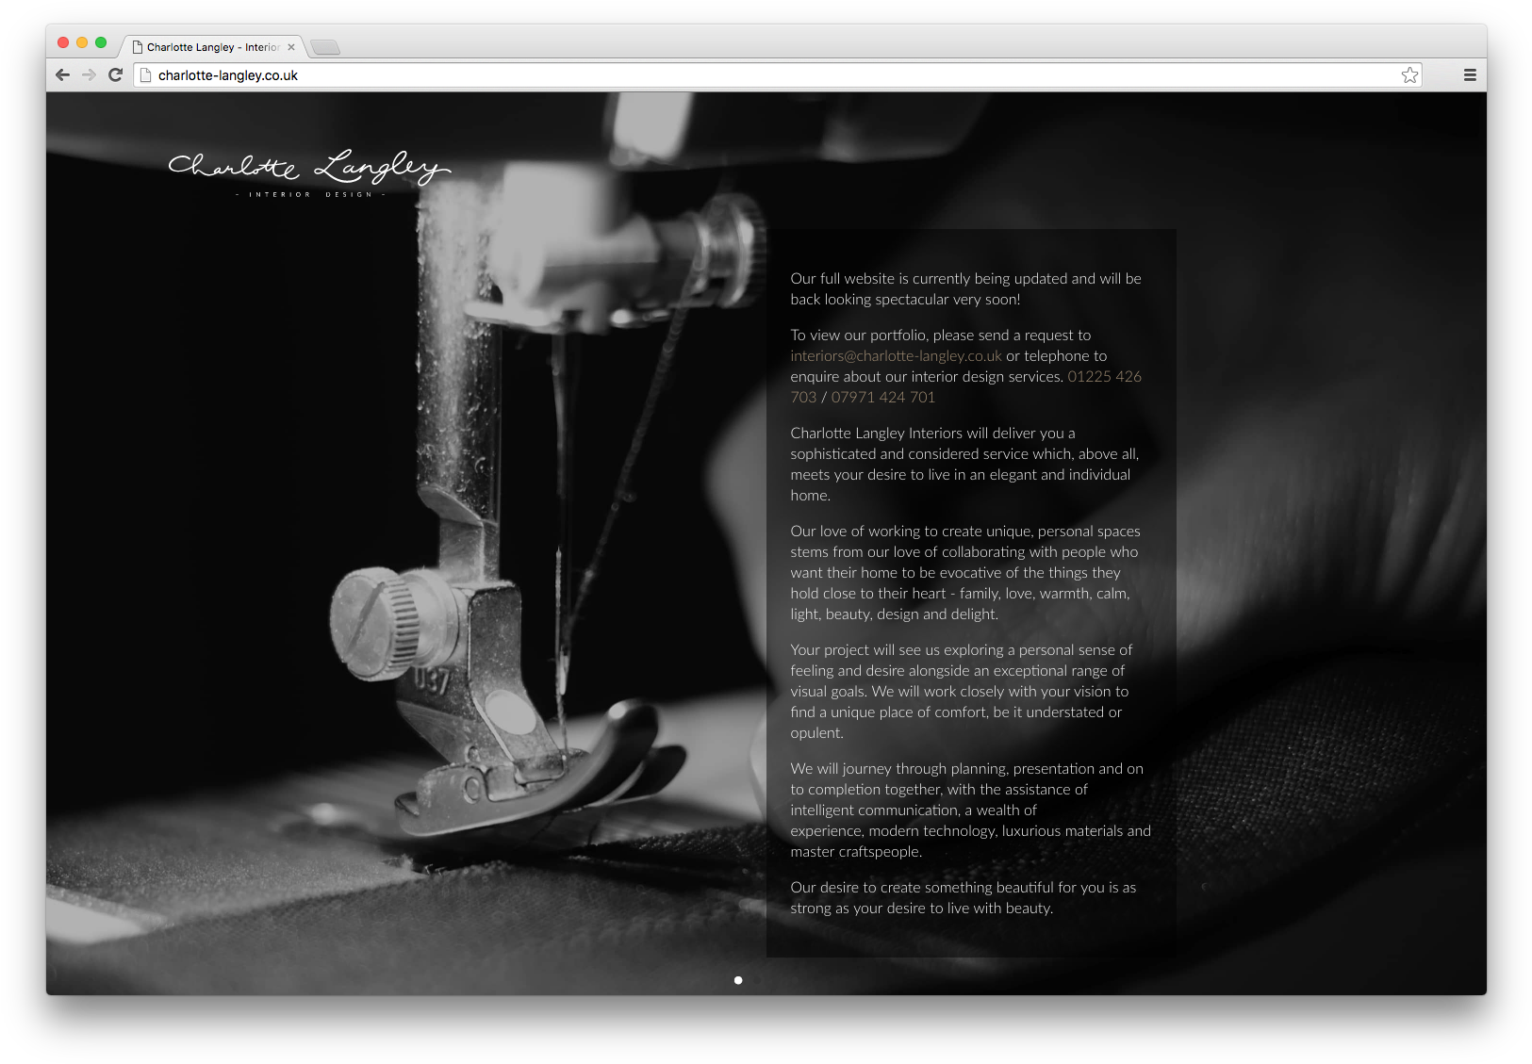
Task: Open the Chrome hamburger menu
Action: click(x=1470, y=75)
